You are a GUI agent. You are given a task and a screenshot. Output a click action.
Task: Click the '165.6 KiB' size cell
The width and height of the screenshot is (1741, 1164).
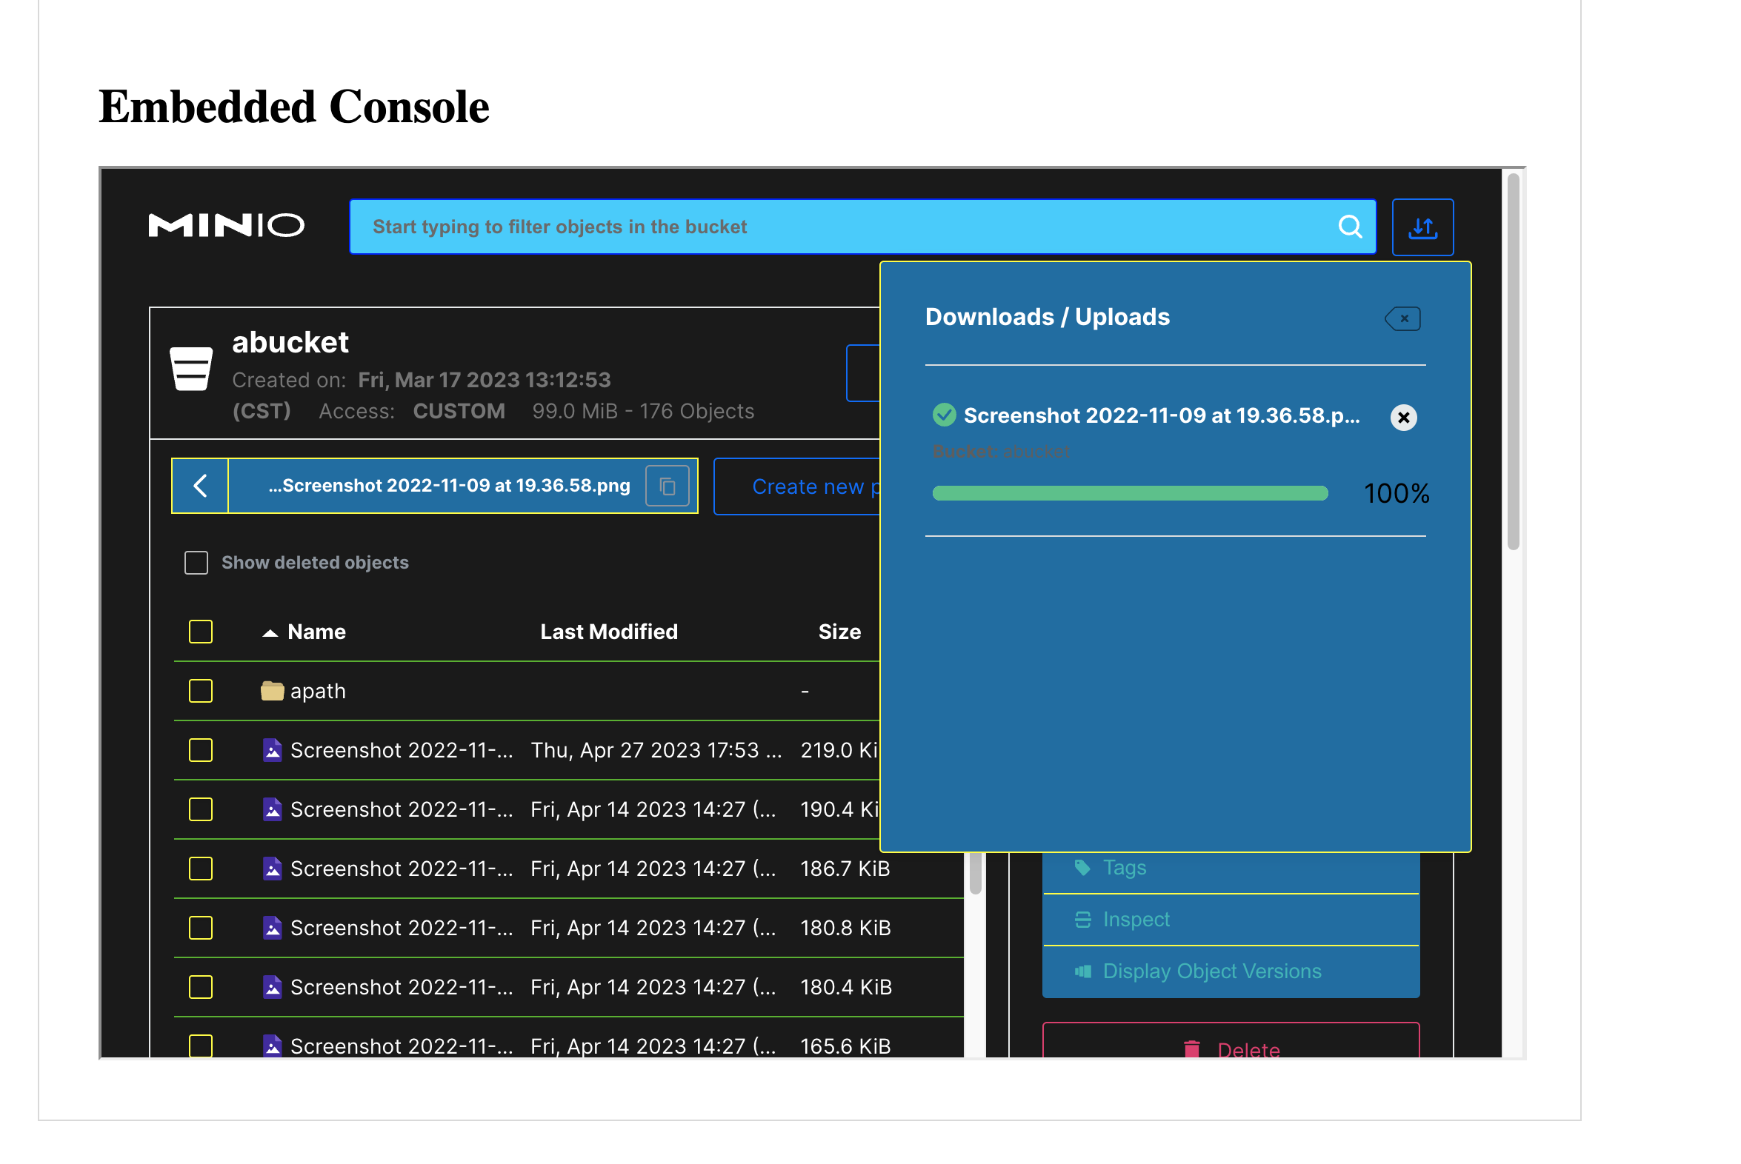(845, 1046)
